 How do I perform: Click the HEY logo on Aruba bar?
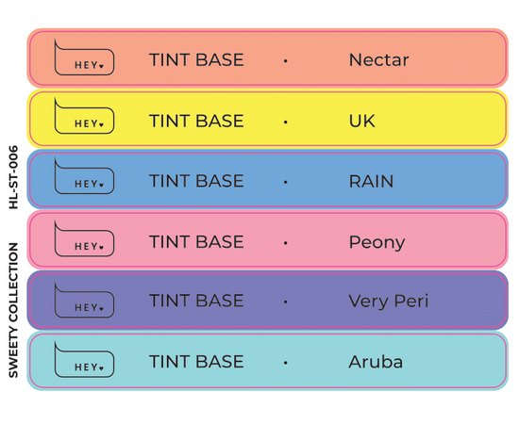point(84,360)
